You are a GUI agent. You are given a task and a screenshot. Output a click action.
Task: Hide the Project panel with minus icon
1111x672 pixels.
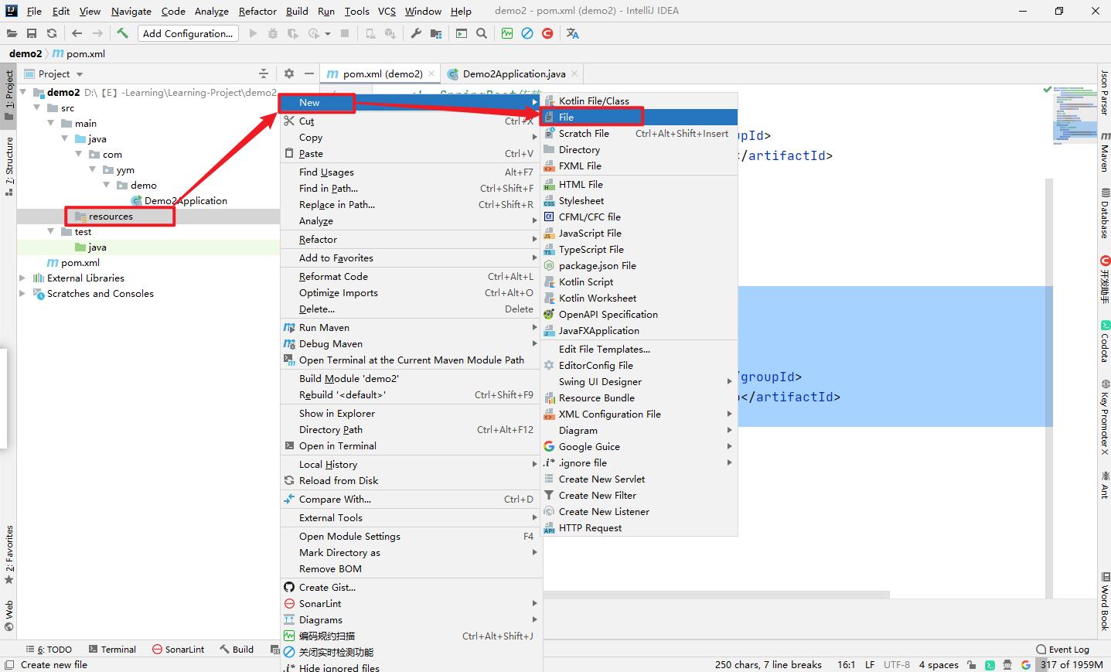click(308, 73)
